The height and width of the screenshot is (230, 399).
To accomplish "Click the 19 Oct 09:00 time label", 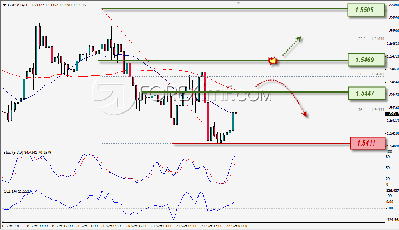I will click(37, 226).
